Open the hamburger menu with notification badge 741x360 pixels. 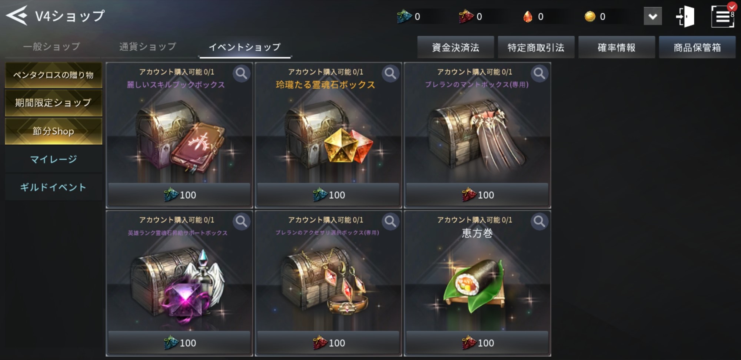(723, 16)
